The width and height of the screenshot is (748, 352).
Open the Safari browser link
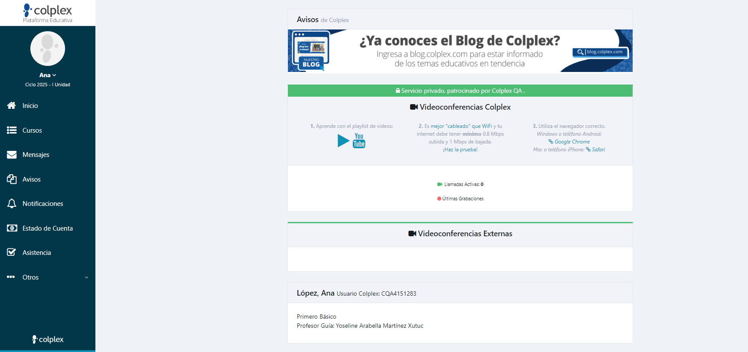coord(595,150)
